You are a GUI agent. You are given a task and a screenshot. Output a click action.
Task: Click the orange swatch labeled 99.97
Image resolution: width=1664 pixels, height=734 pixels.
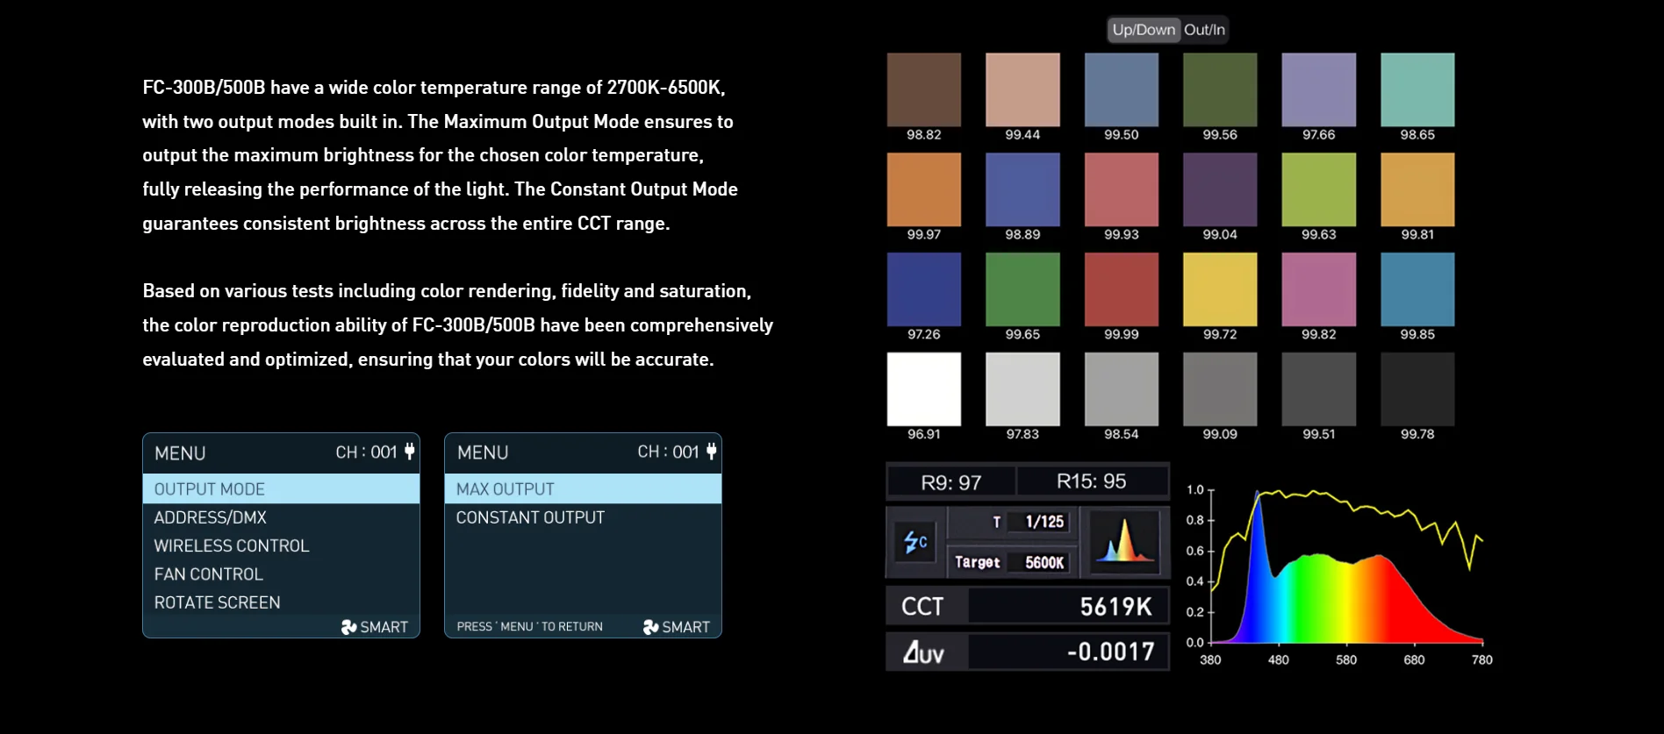tap(924, 189)
